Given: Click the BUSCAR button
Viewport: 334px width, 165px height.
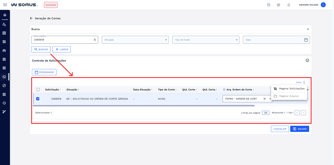Looking at the screenshot, I should (x=41, y=49).
